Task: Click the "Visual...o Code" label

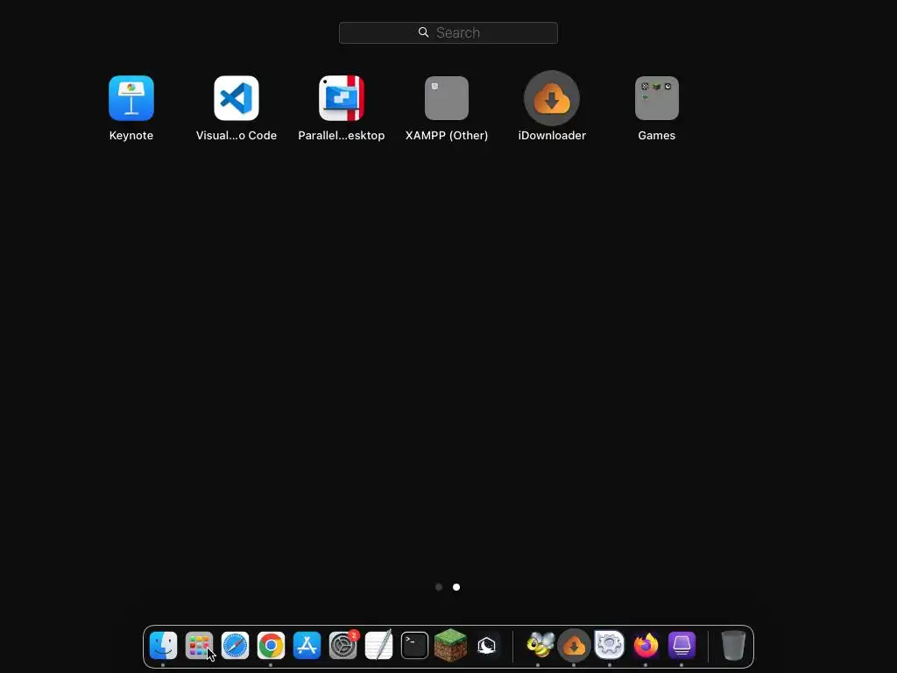Action: pos(237,136)
